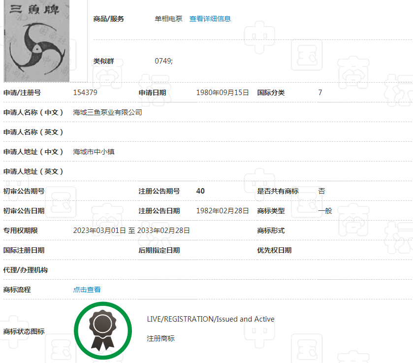Select the registration number 154379
The height and width of the screenshot is (363, 413).
(85, 93)
